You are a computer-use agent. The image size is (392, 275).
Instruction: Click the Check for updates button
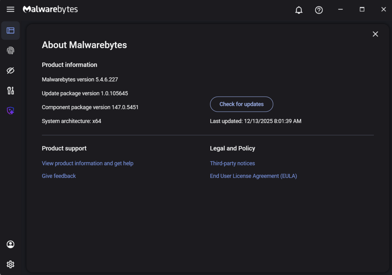pos(241,104)
